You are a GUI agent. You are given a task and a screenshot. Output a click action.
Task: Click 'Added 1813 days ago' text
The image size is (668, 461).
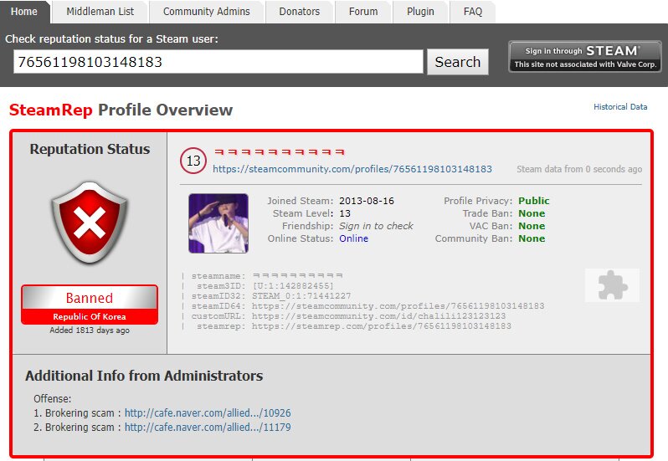point(90,330)
